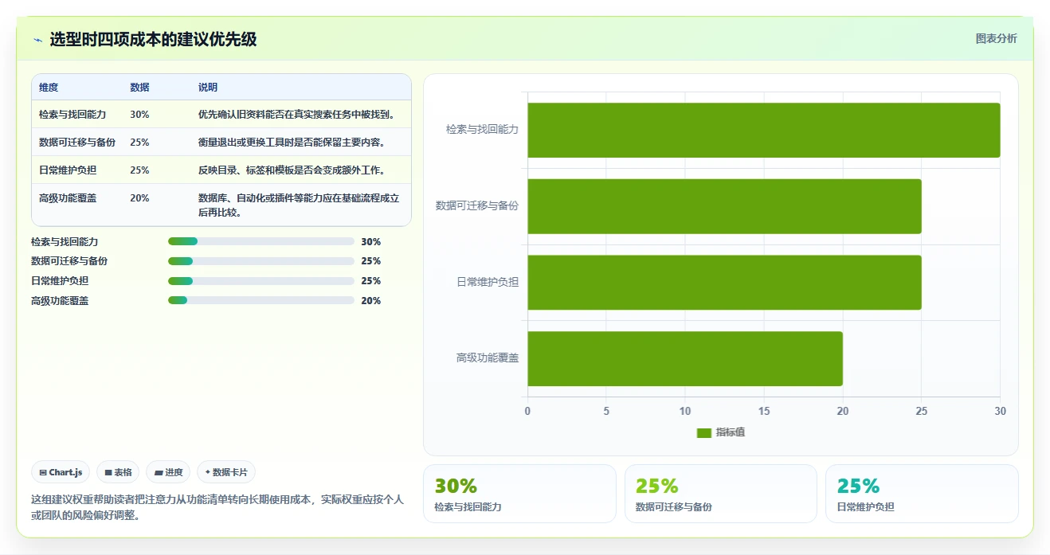This screenshot has width=1050, height=555.
Task: Click the 25% 日常维护负担 data card
Action: click(x=922, y=494)
